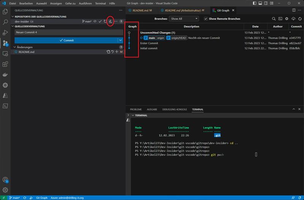
Task: Open the Branches Show All dropdown
Action: [184, 19]
